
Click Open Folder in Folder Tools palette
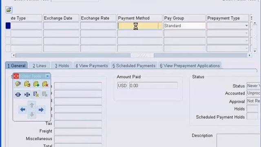[x=18, y=84]
